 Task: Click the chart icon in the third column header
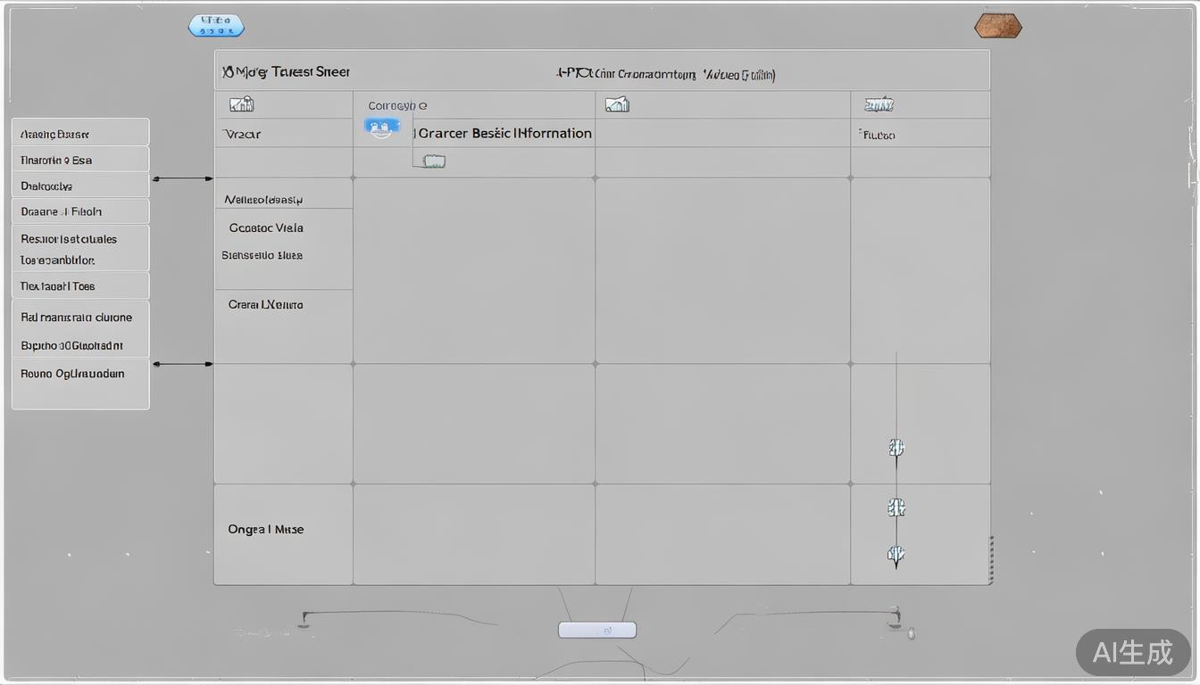(x=617, y=105)
